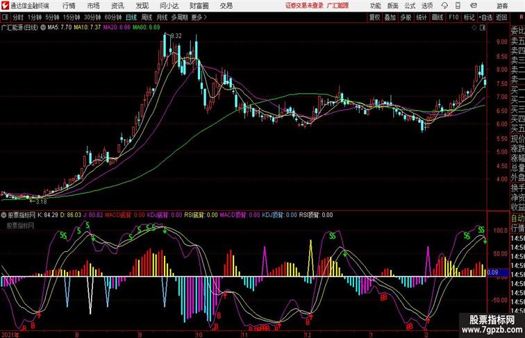Add stock via +自选 button

click(485, 17)
